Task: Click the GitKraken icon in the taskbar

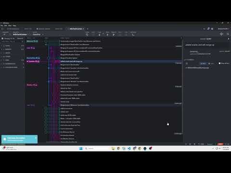Action: tap(145, 148)
